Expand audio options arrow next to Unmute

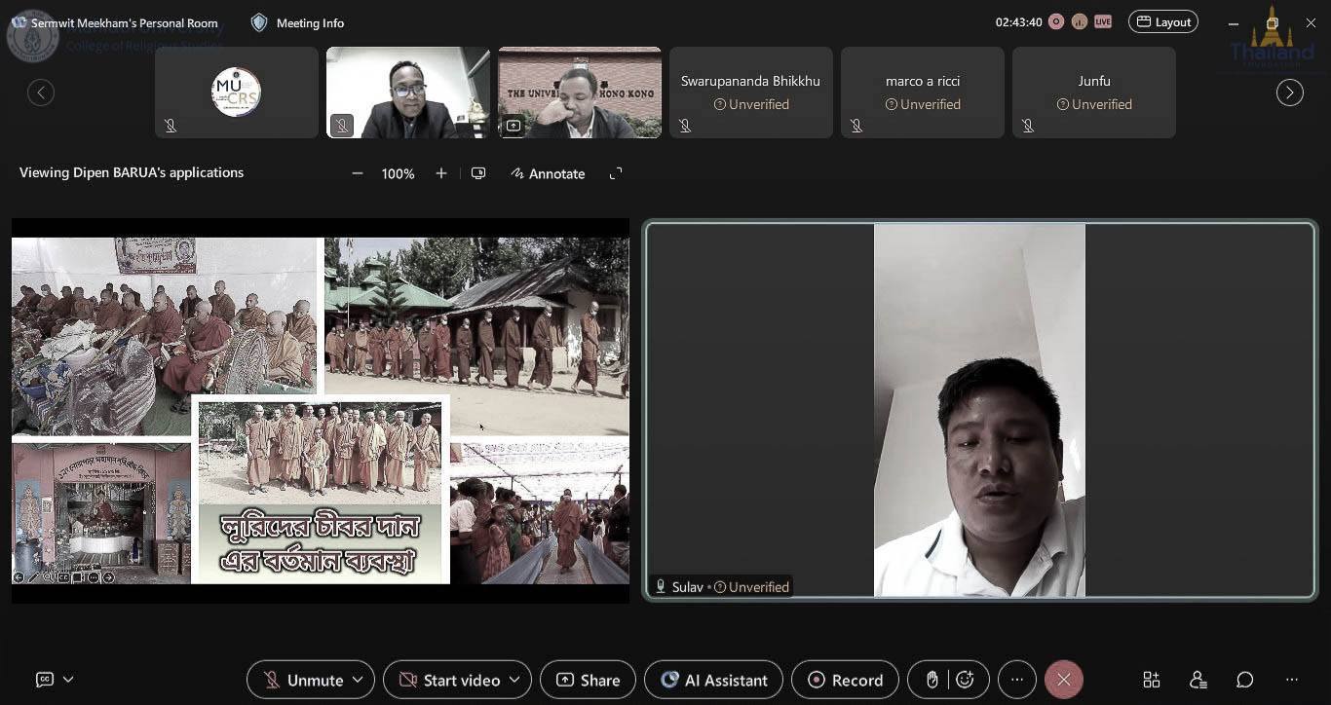[358, 680]
